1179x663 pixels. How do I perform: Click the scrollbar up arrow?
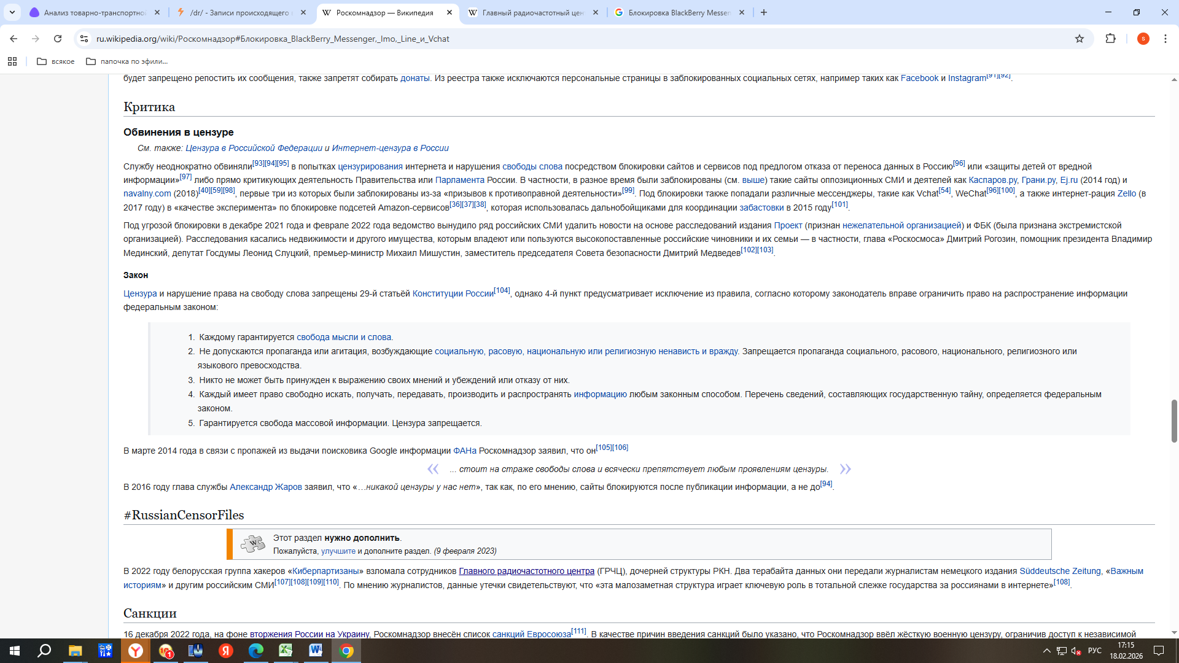(1174, 80)
